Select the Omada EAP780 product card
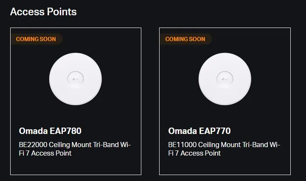This screenshot has height=181, width=306. tap(76, 101)
